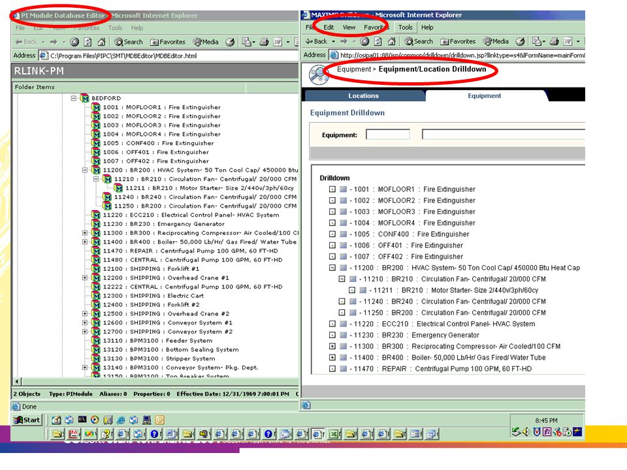Expand 11400 Boiler in Drilldown list
The width and height of the screenshot is (627, 470).
[x=332, y=357]
